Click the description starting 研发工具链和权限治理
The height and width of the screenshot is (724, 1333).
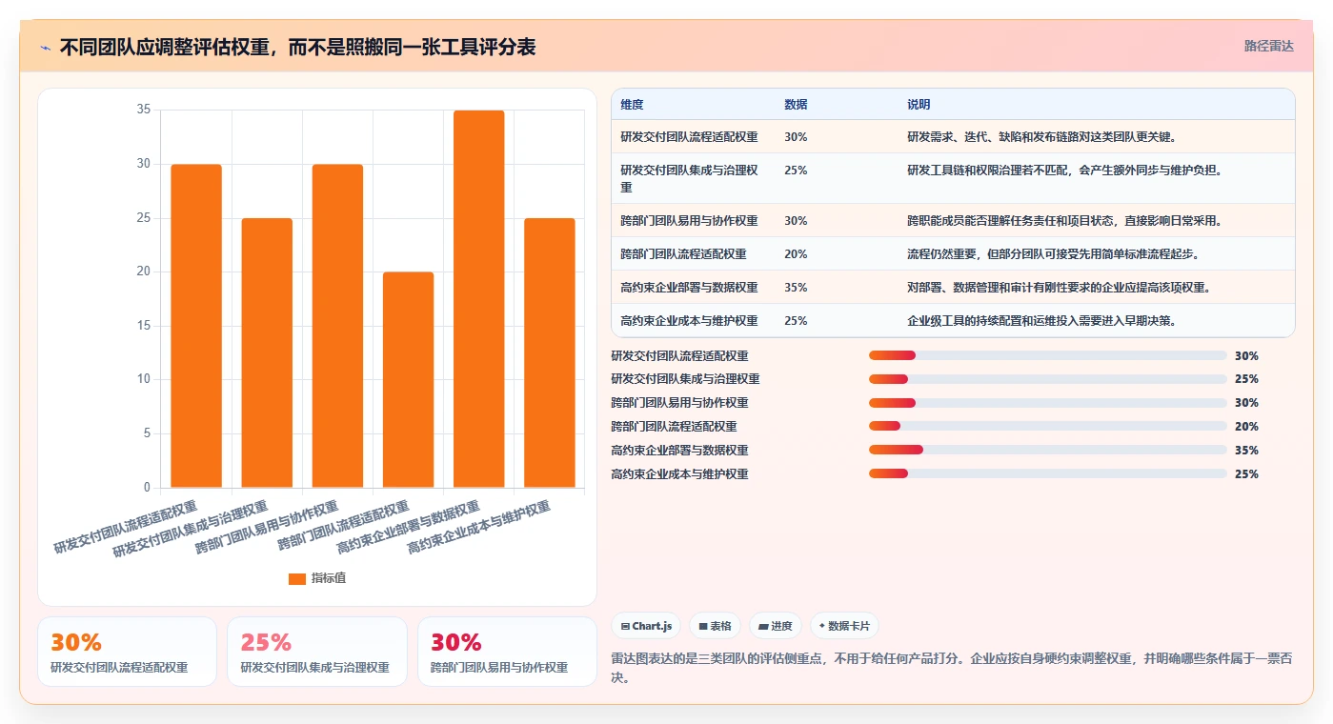click(1064, 171)
